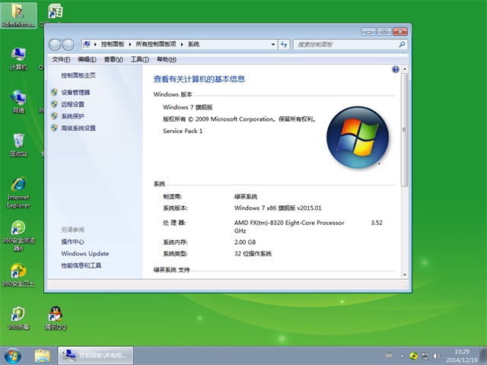Select the 控制面板 taskbar window button
The width and height of the screenshot is (487, 365).
[x=96, y=355]
